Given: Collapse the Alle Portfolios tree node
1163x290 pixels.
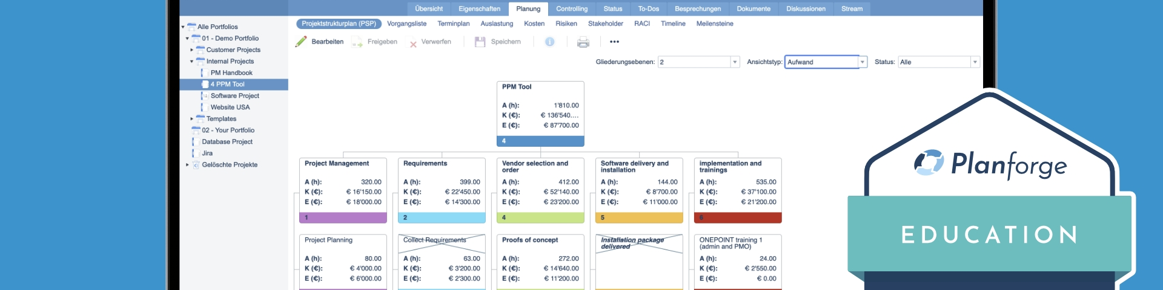Looking at the screenshot, I should [x=183, y=27].
